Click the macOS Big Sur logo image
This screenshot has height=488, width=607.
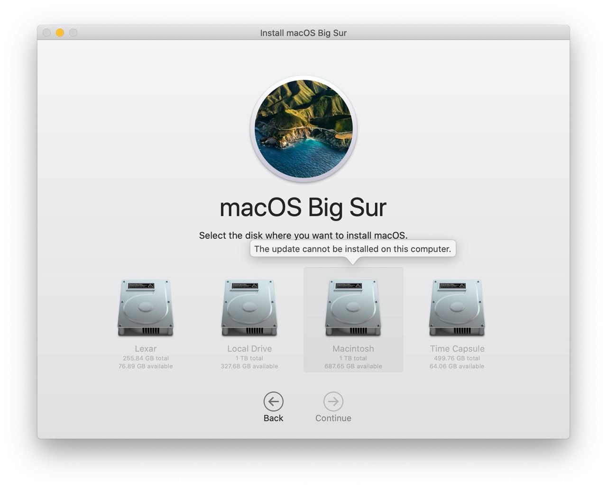coord(303,129)
